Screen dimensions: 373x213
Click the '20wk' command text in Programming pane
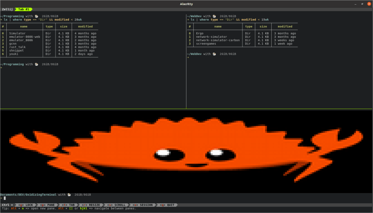coord(78,20)
